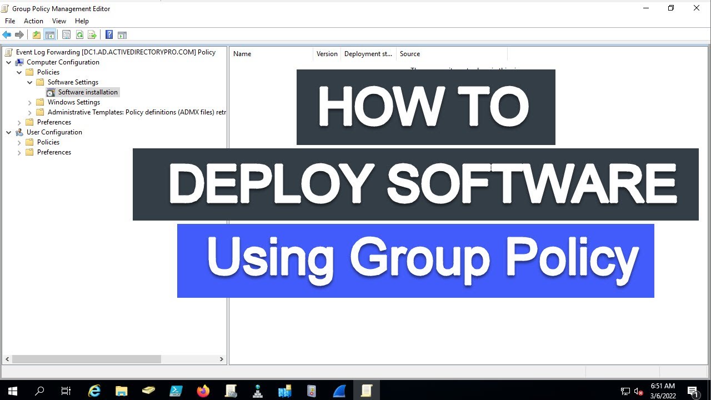
Task: Click the Back arrow toolbar icon
Action: 7,35
